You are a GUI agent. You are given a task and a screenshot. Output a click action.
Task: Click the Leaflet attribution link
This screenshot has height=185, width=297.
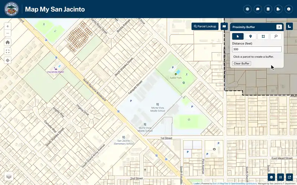197,184
